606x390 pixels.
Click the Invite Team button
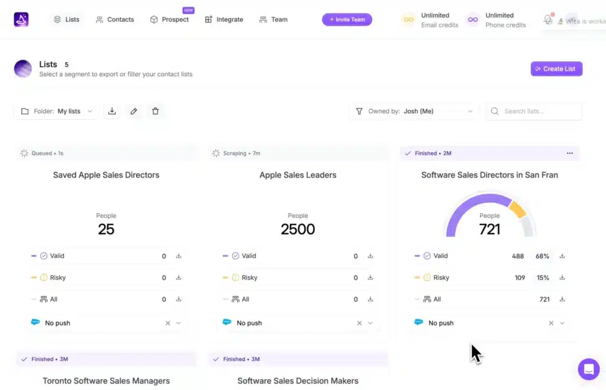click(x=347, y=20)
